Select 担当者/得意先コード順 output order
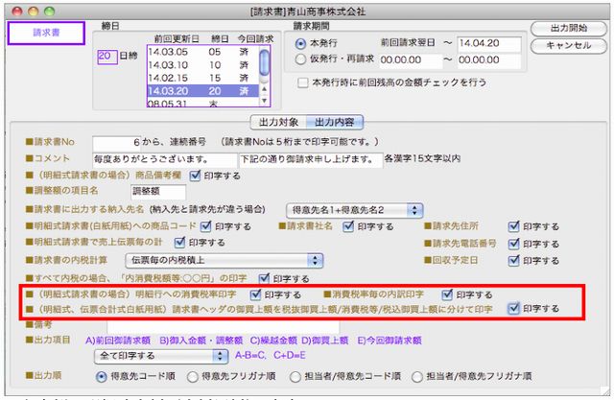The image size is (614, 400). coord(295,377)
